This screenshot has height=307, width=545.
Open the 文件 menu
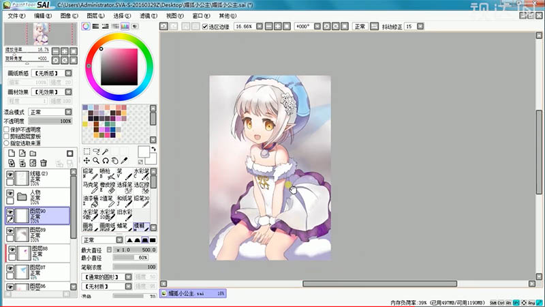pyautogui.click(x=16, y=16)
